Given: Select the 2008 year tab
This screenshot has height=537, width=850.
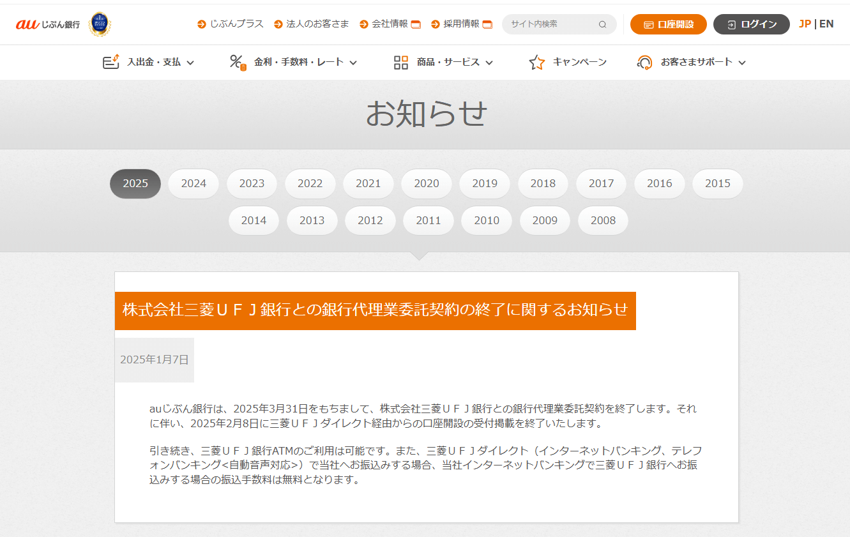Looking at the screenshot, I should tap(603, 220).
